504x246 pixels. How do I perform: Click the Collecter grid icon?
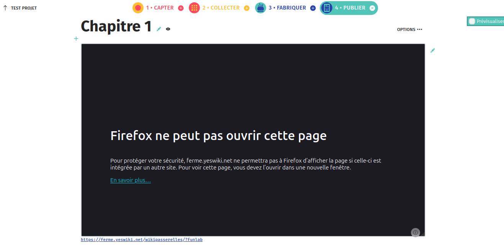[x=194, y=8]
